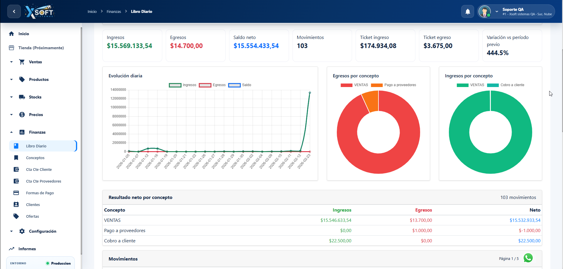The image size is (563, 269).
Task: Click the Libro Diario breadcrumb
Action: click(x=141, y=11)
